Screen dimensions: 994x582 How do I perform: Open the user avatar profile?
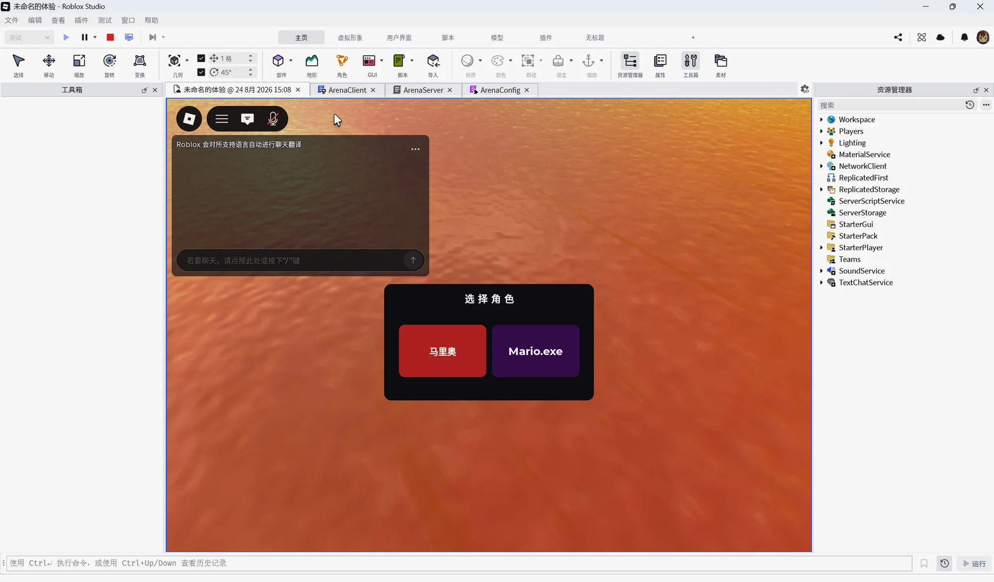click(x=983, y=37)
